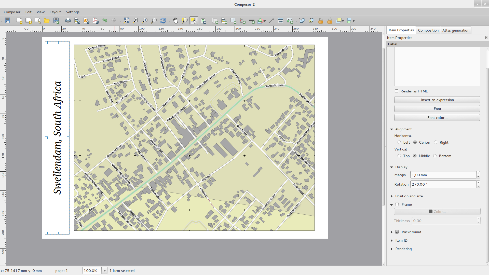Enable the Render as HTML checkbox

(397, 91)
